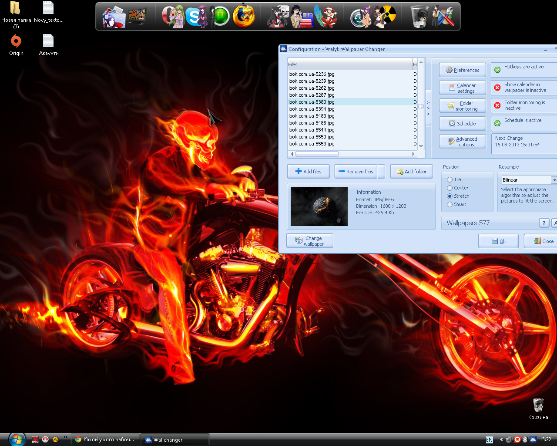Launch Firefox from the dock
557x446 pixels.
[x=244, y=17]
